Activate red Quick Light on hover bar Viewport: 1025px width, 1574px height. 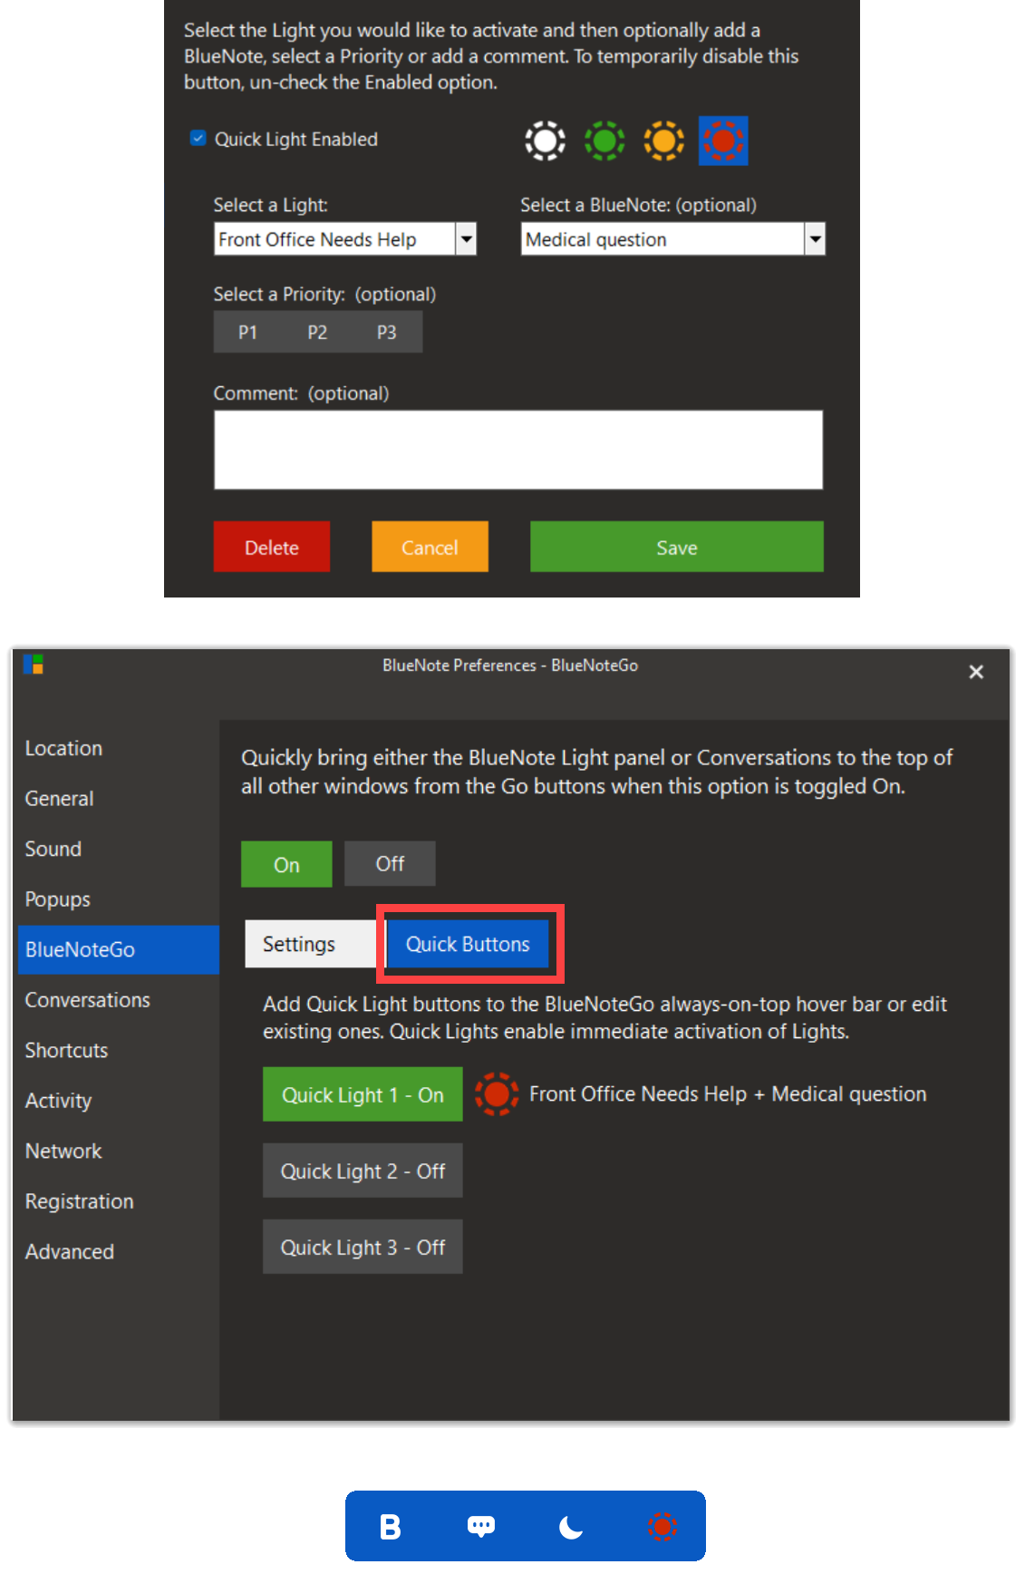tap(662, 1527)
